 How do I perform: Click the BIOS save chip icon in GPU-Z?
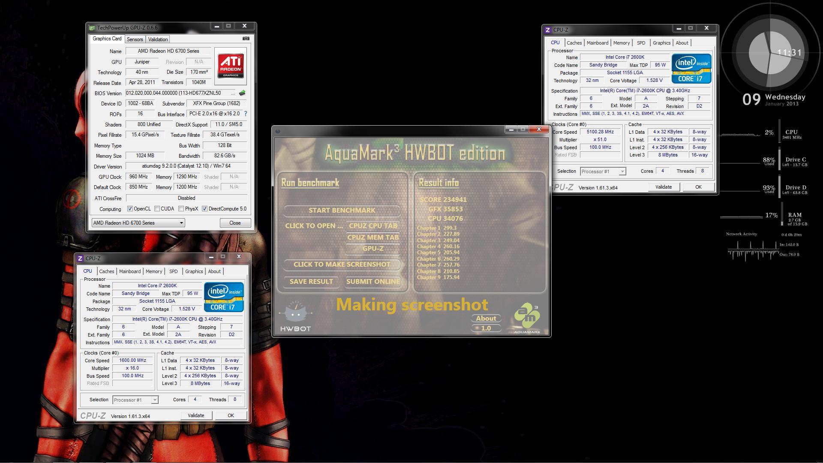[x=242, y=93]
